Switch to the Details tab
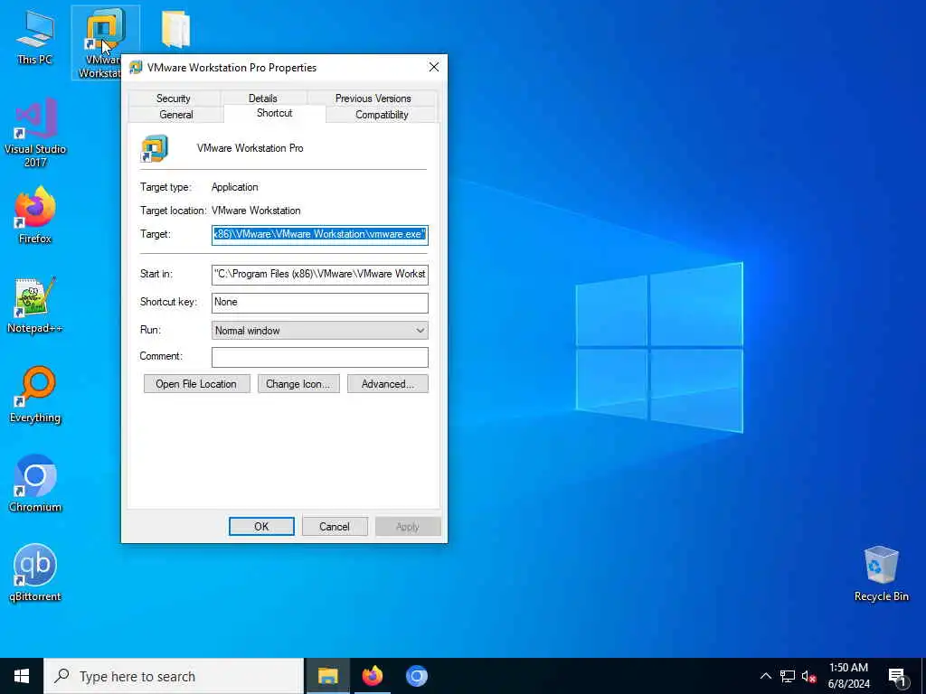Screen dimensions: 926x694 [263, 98]
